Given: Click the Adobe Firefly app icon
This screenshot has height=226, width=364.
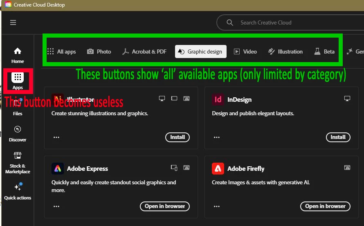Looking at the screenshot, I should click(x=218, y=169).
